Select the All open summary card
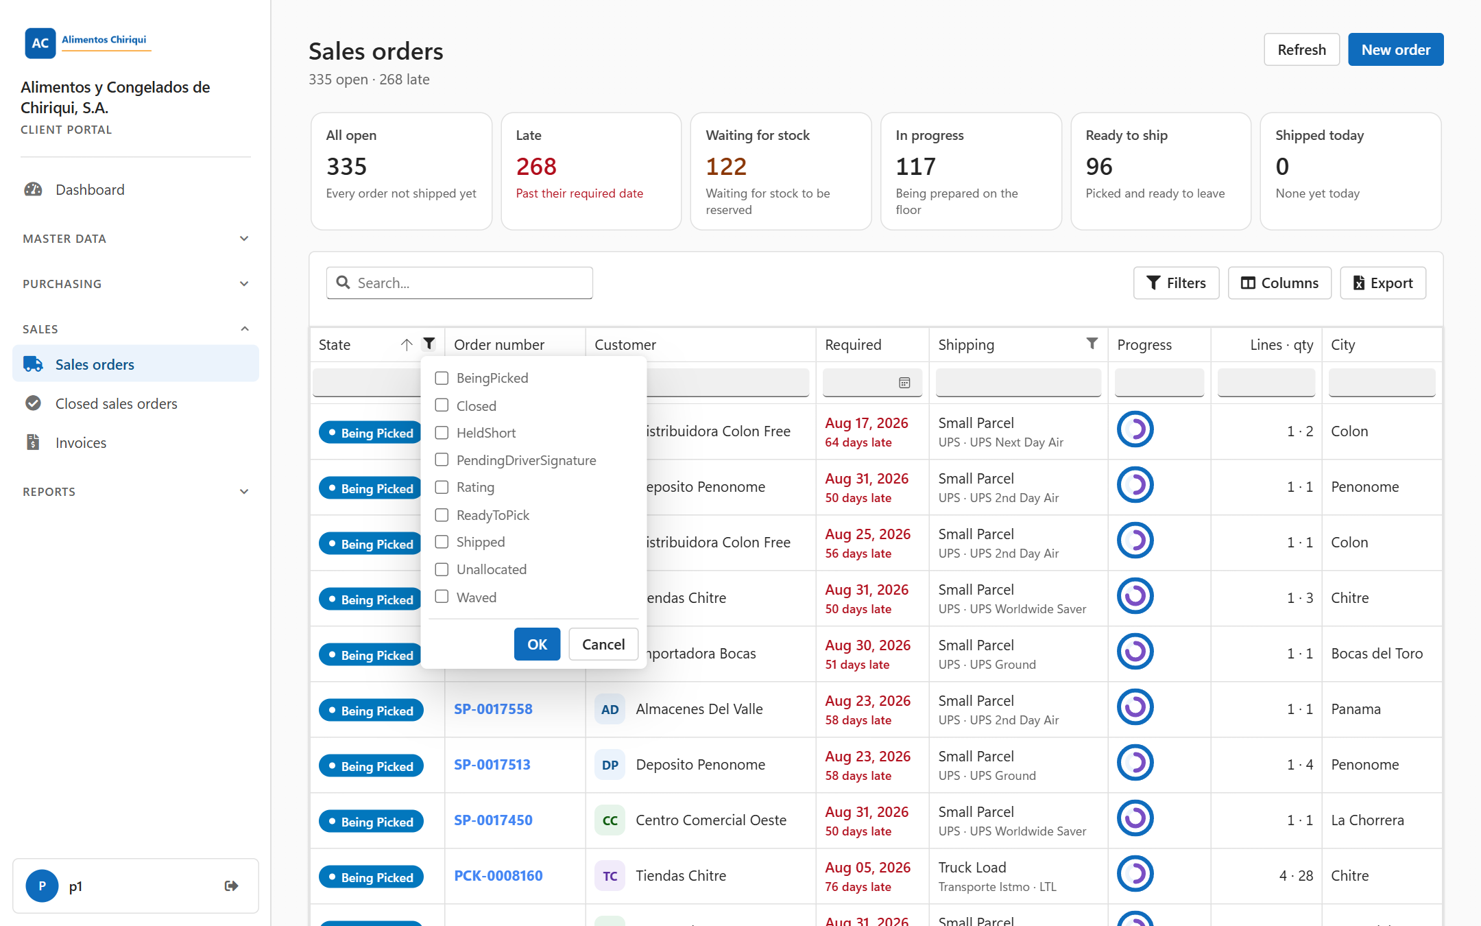 [401, 171]
